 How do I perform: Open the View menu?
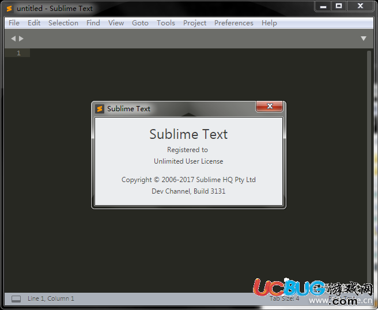tap(116, 23)
